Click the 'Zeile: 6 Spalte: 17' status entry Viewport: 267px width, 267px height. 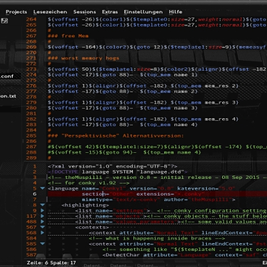click(51, 263)
